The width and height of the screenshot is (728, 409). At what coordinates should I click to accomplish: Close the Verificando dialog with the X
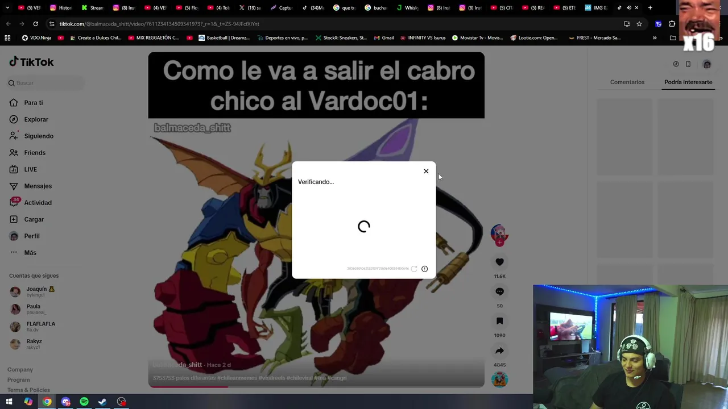[x=426, y=171]
